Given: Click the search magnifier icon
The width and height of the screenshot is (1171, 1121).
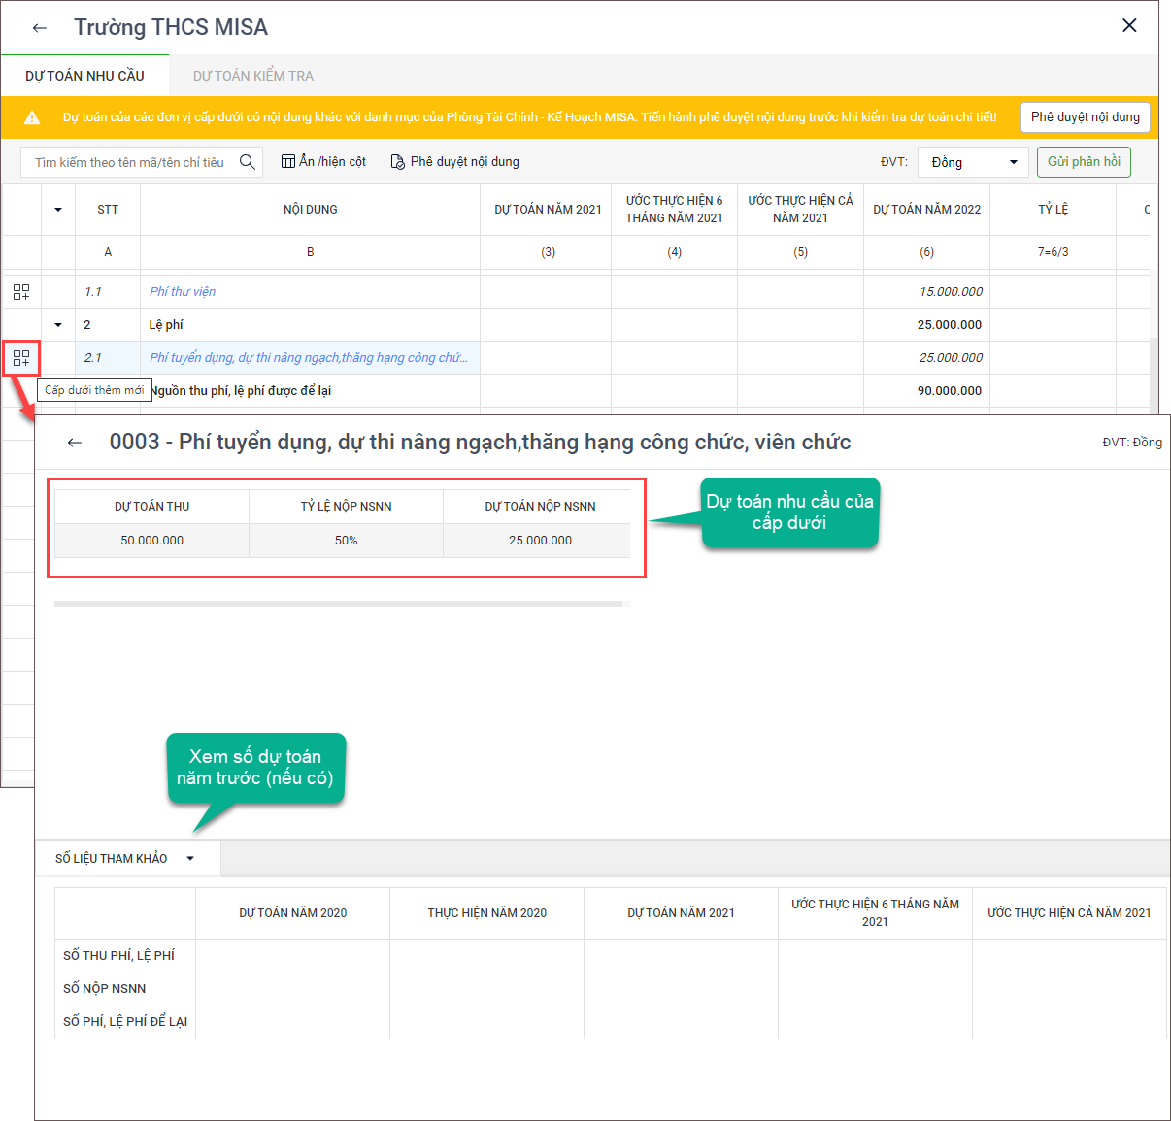Looking at the screenshot, I should point(248,162).
